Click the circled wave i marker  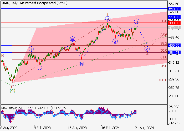point(31,49)
